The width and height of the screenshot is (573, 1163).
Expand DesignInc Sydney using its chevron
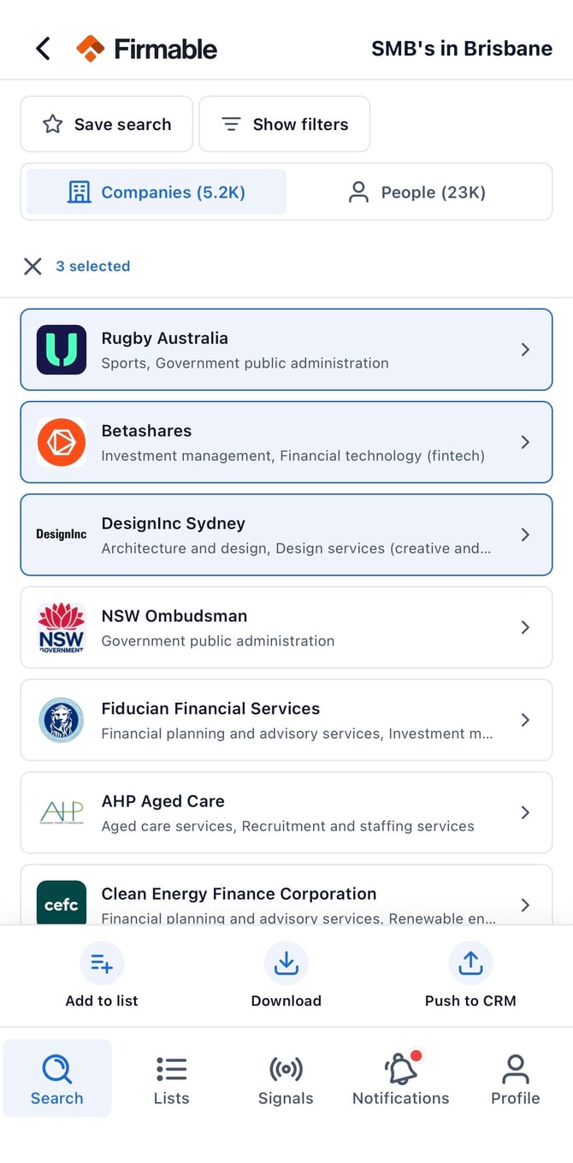[525, 534]
